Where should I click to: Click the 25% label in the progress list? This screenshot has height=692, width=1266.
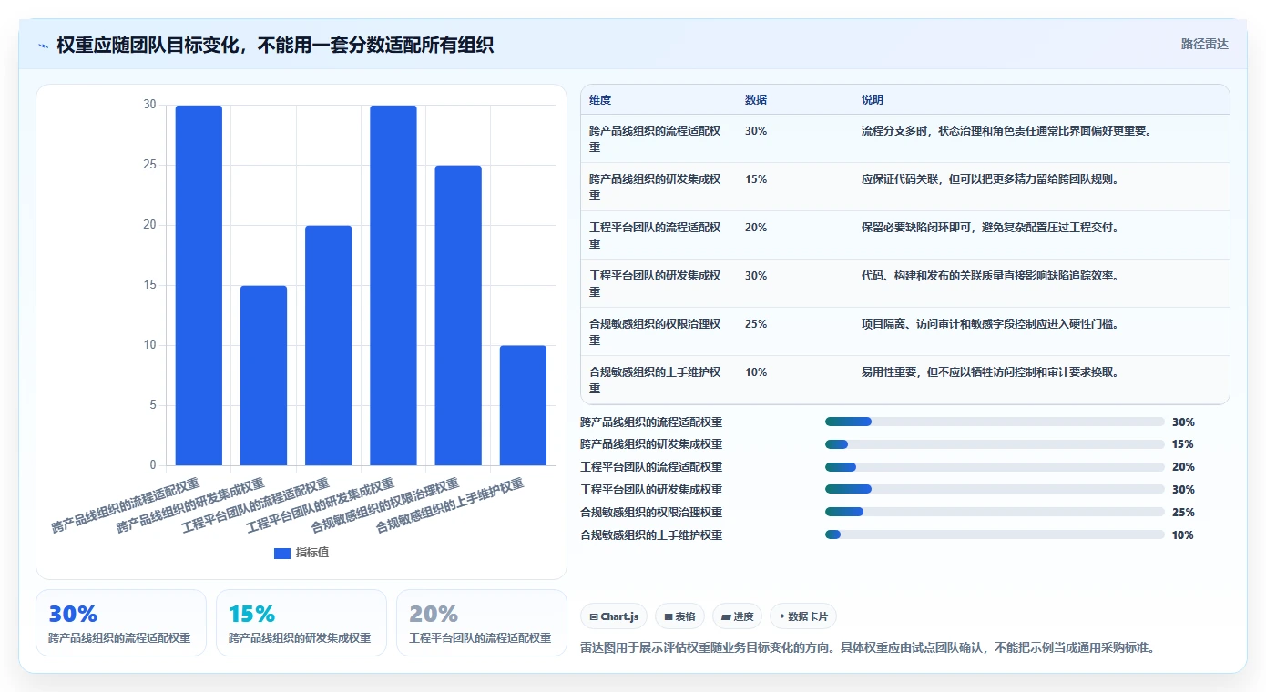(1183, 513)
